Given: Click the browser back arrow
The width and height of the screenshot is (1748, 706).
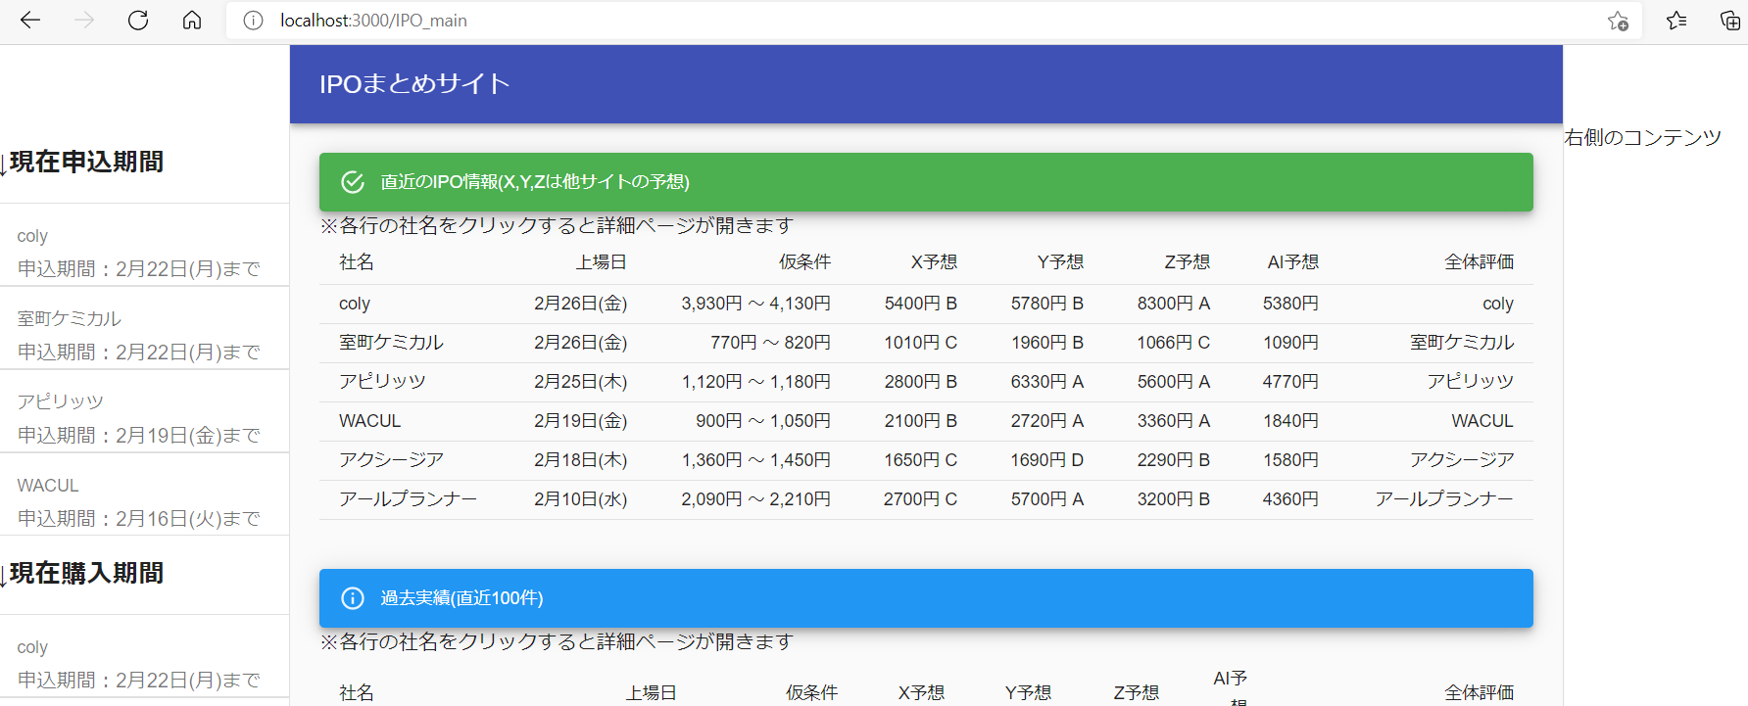Looking at the screenshot, I should (x=30, y=21).
